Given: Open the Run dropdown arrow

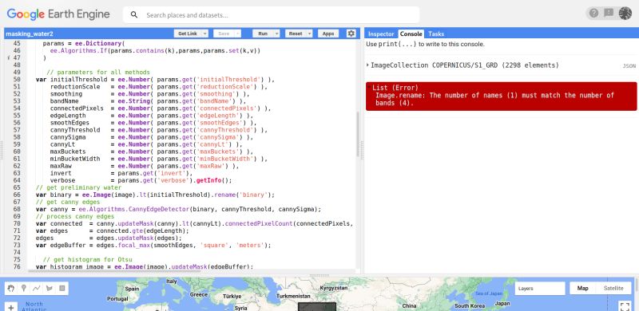Looking at the screenshot, I should pos(276,33).
